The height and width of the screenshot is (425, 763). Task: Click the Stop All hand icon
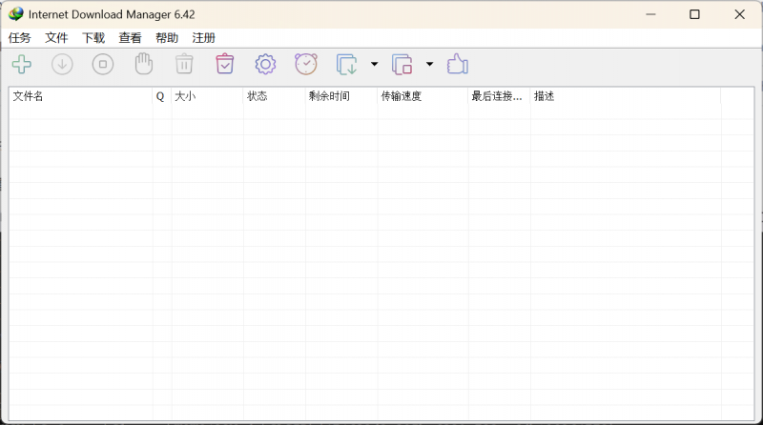click(144, 64)
